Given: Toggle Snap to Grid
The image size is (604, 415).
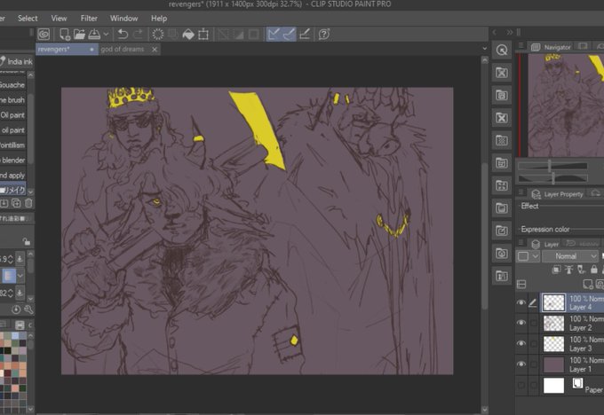Looking at the screenshot, I should pyautogui.click(x=305, y=35).
